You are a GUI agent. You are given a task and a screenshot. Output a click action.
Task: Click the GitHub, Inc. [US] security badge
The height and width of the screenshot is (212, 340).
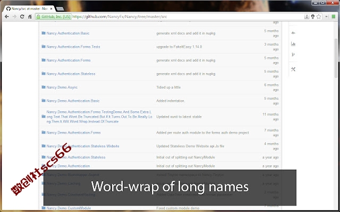point(53,16)
